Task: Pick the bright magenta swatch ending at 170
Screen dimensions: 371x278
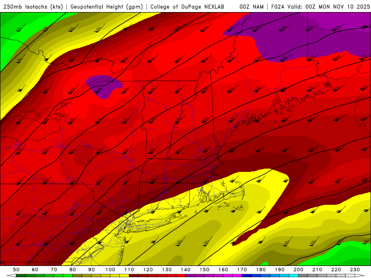Action: (237, 276)
